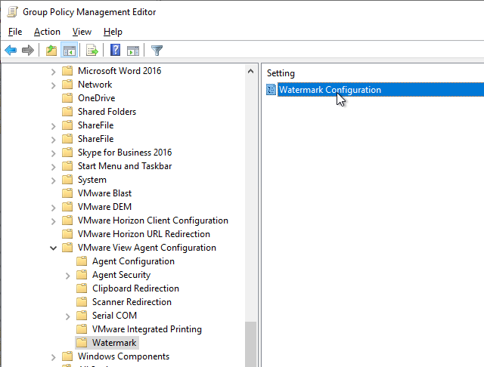Screen dimensions: 484x367
Task: Click the Group Policy Management Editor title icon
Action: pyautogui.click(x=12, y=12)
